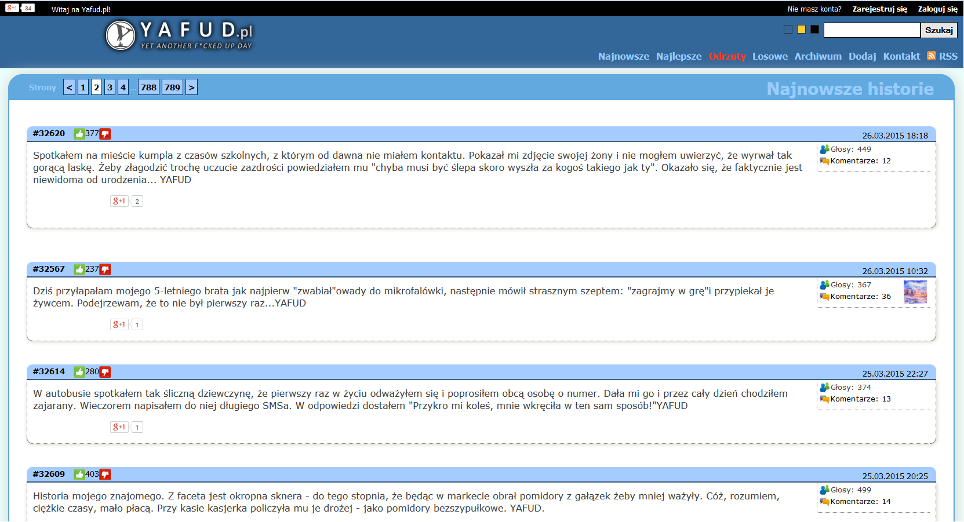This screenshot has width=964, height=522.
Task: Upvote story #32614 with thumbs up
Action: click(x=79, y=372)
